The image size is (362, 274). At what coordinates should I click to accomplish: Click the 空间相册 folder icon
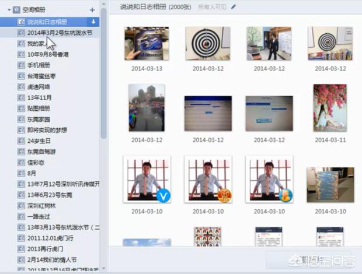click(16, 10)
